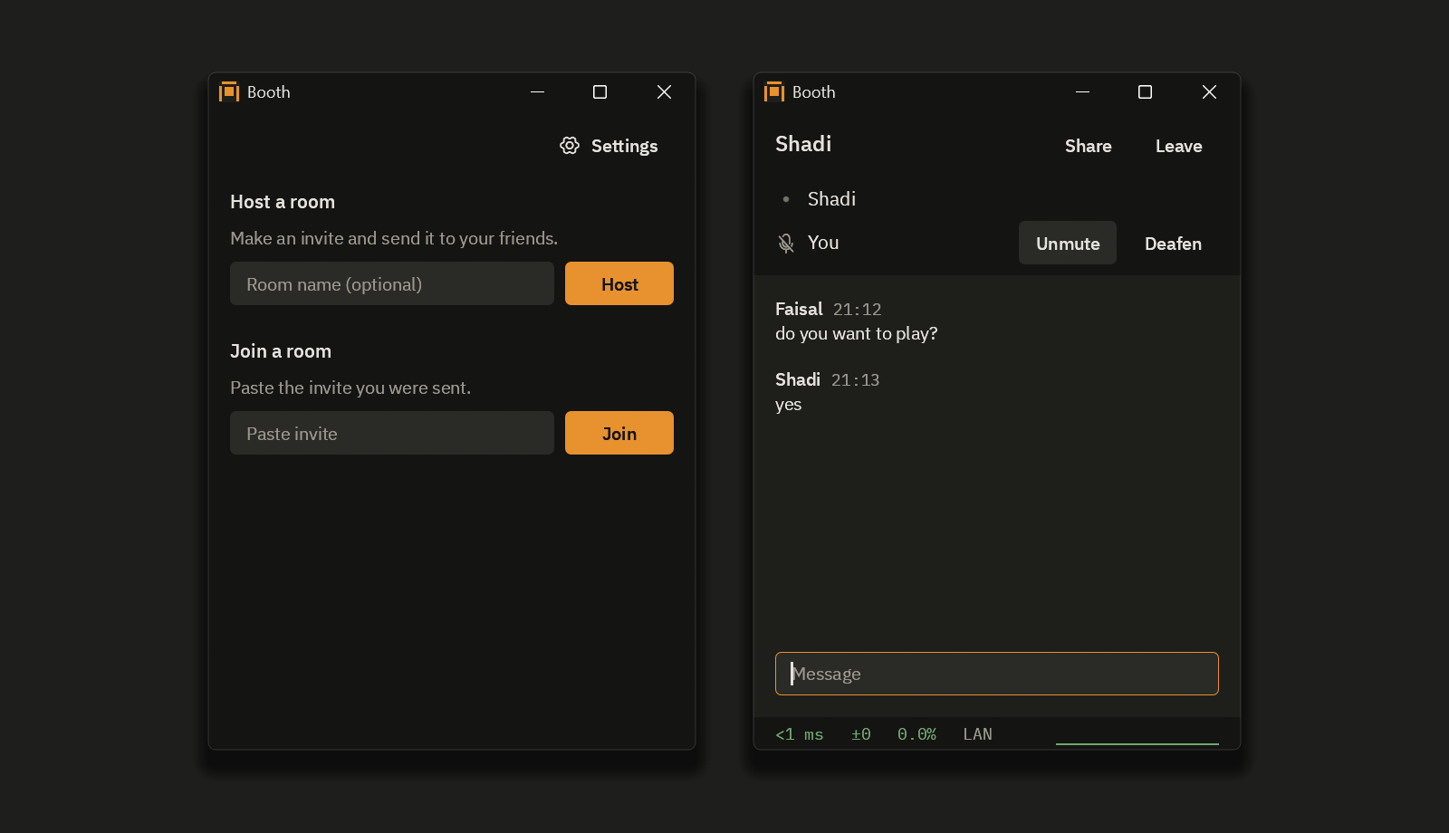
Task: Open Settings gear icon in left Booth window
Action: coord(570,146)
